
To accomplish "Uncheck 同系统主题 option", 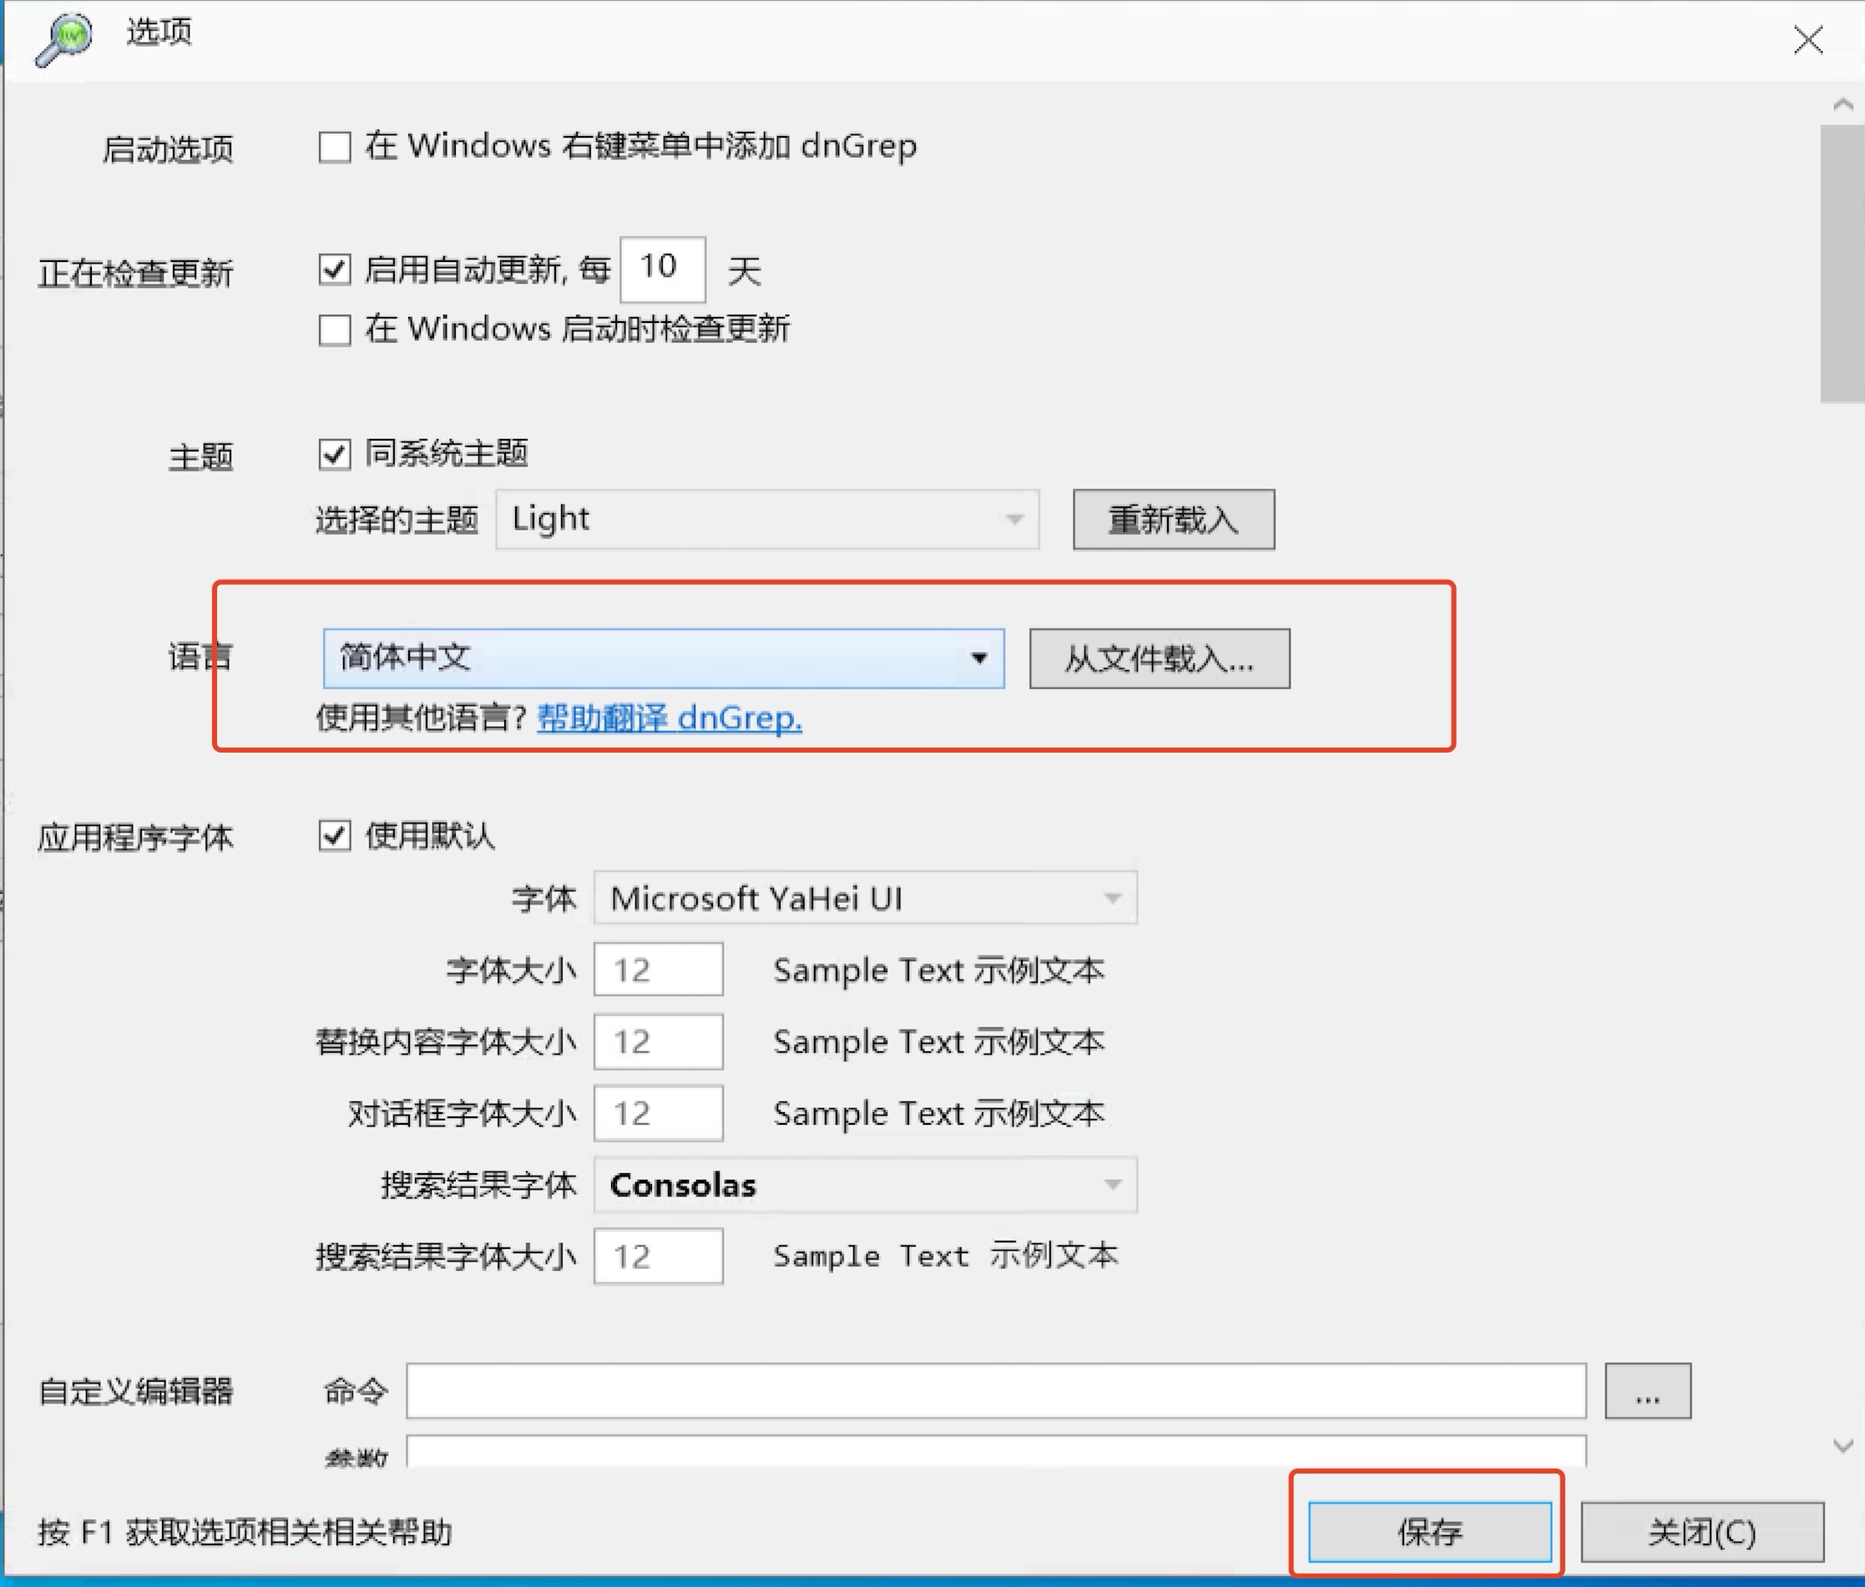I will (x=334, y=456).
